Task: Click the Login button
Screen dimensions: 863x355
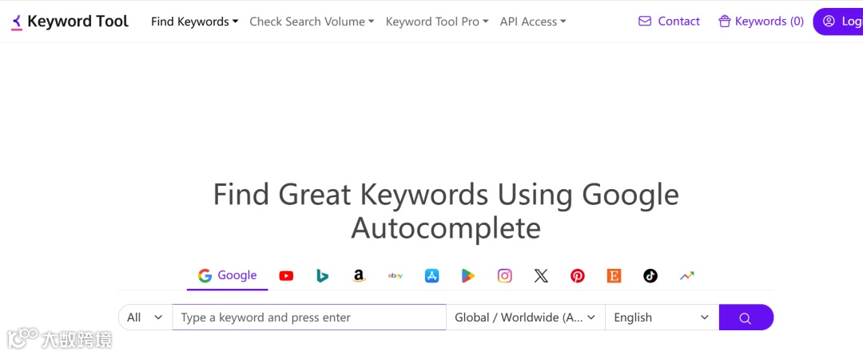Action: 837,22
